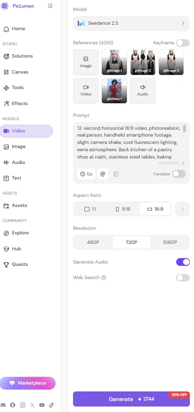This screenshot has width=194, height=412.
Task: Select 16:9 aspect ratio
Action: click(x=155, y=209)
